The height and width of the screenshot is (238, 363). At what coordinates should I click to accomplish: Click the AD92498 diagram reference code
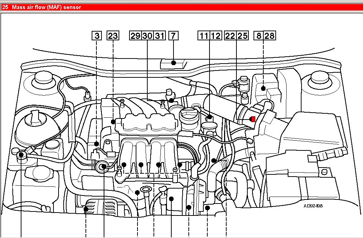pos(313,206)
